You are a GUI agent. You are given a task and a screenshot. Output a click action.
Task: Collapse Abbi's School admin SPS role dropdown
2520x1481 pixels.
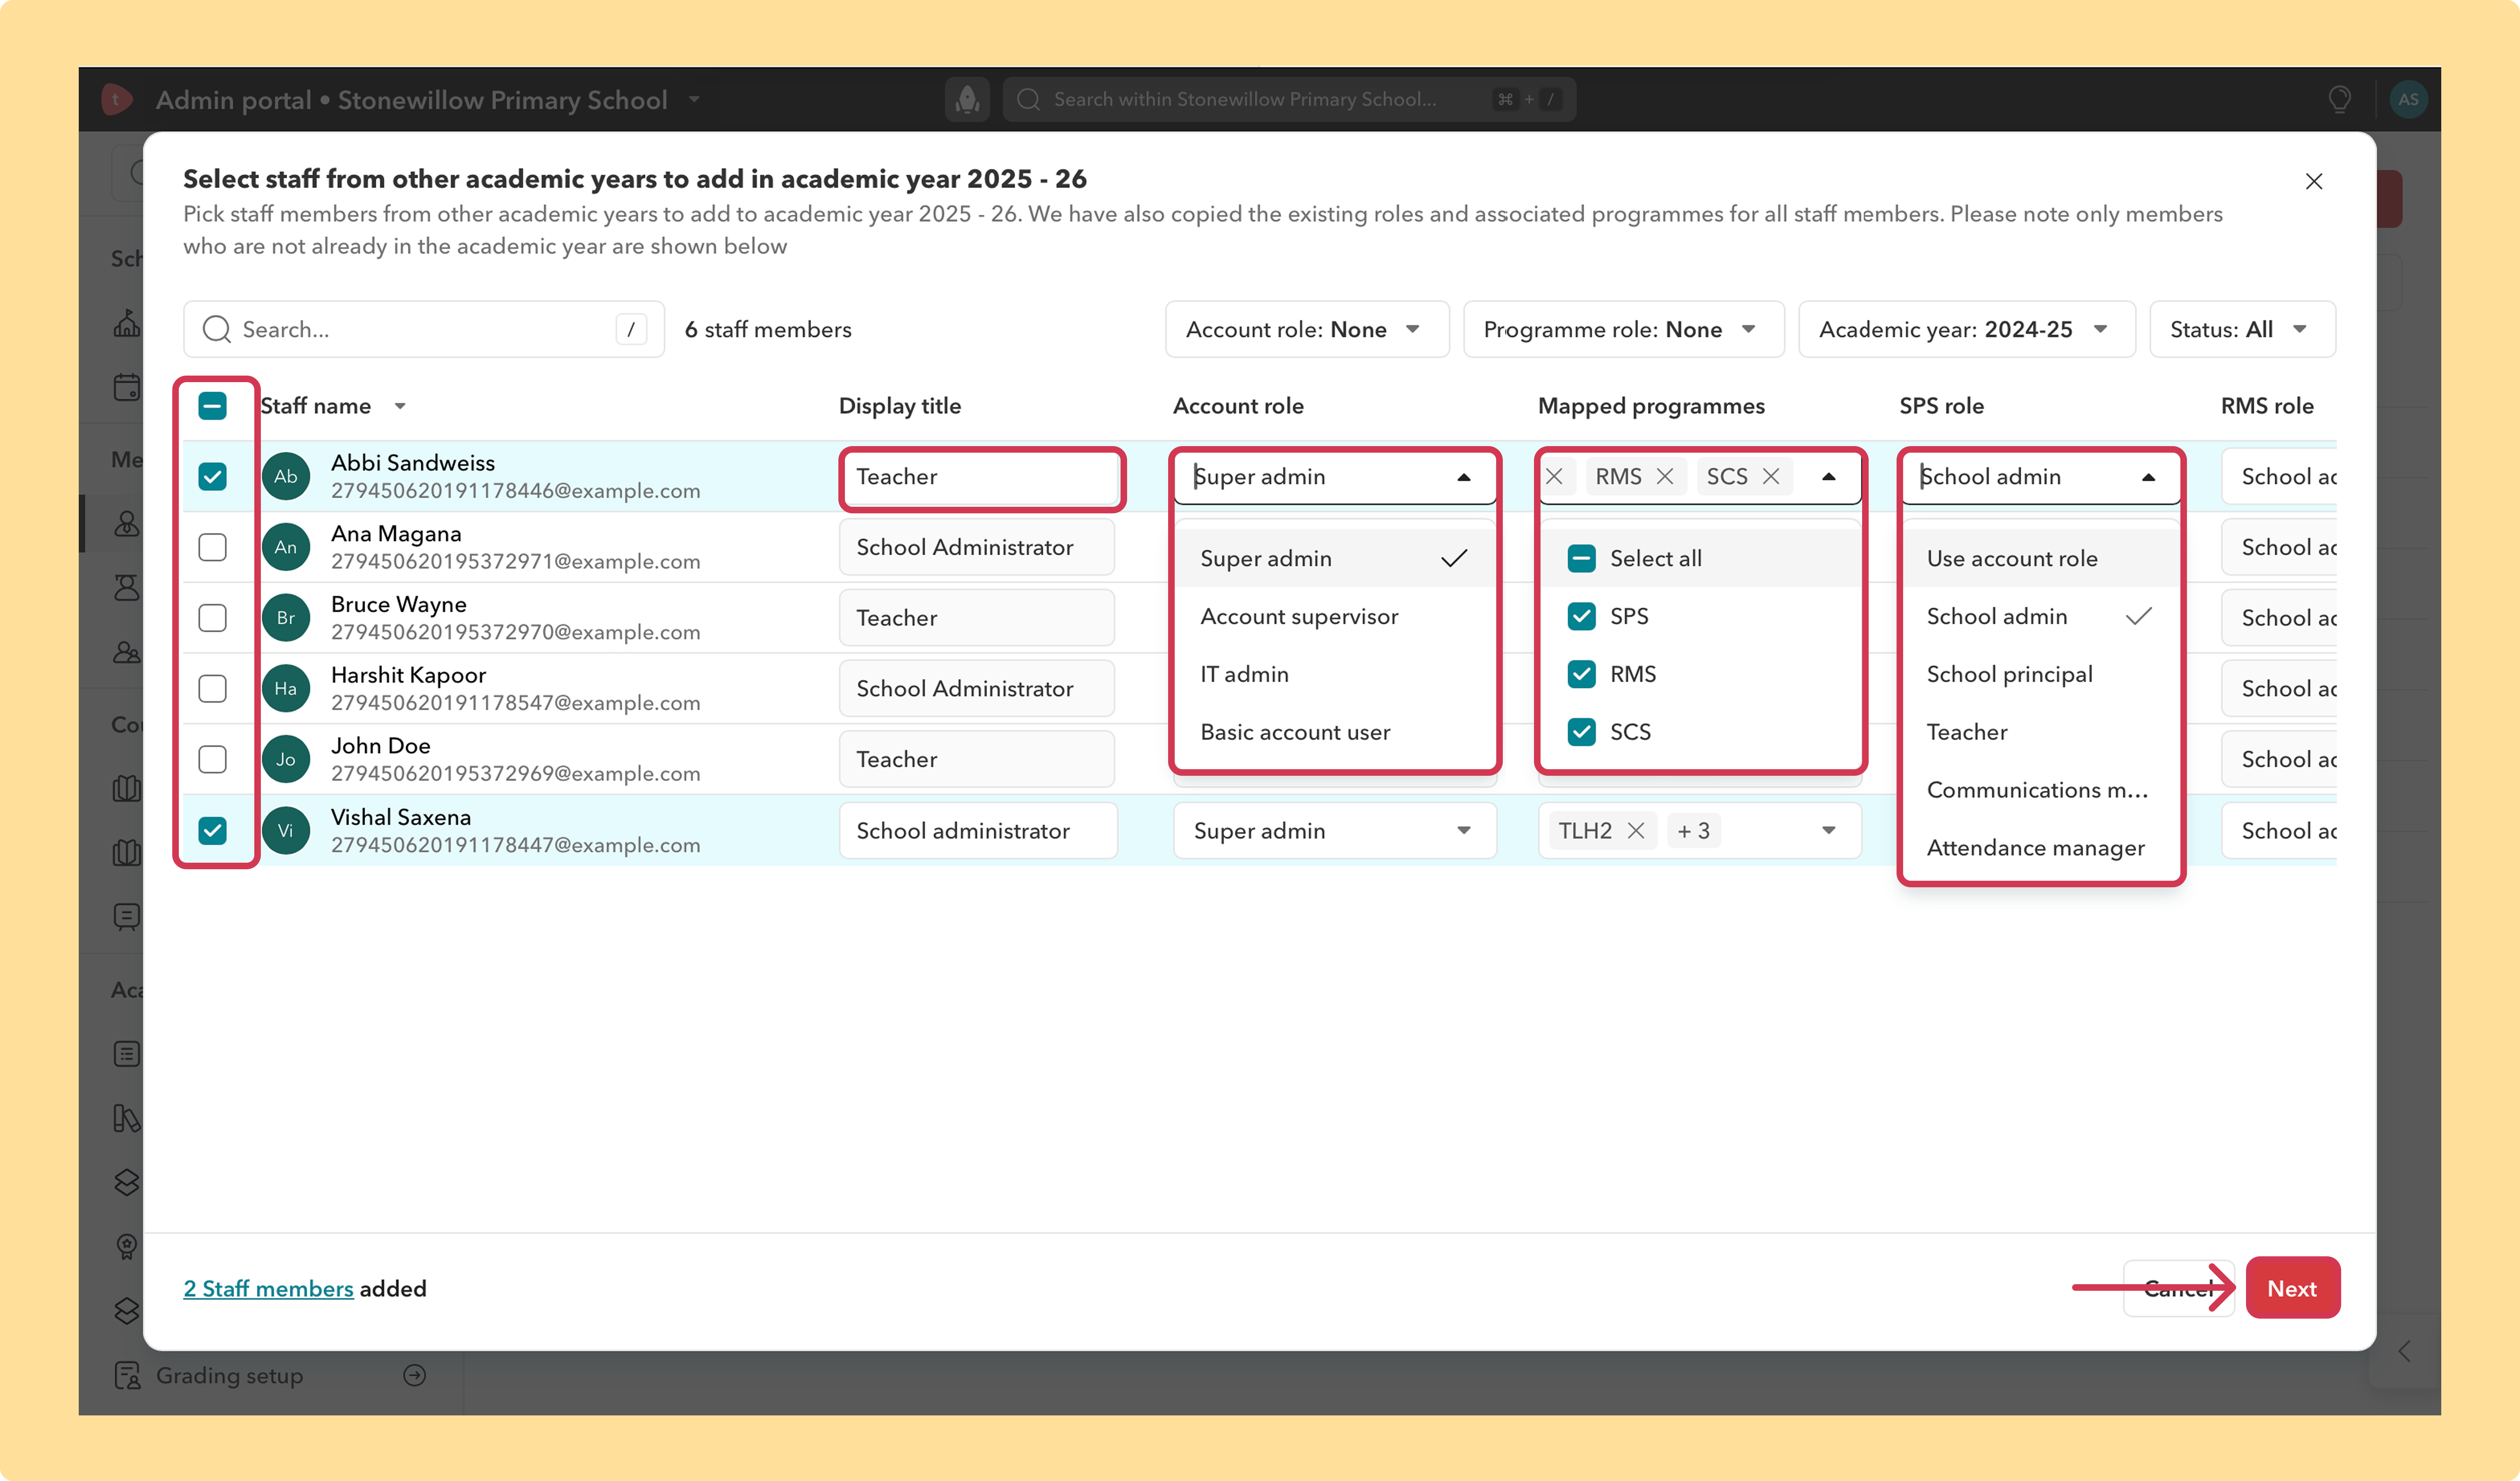click(x=2148, y=477)
